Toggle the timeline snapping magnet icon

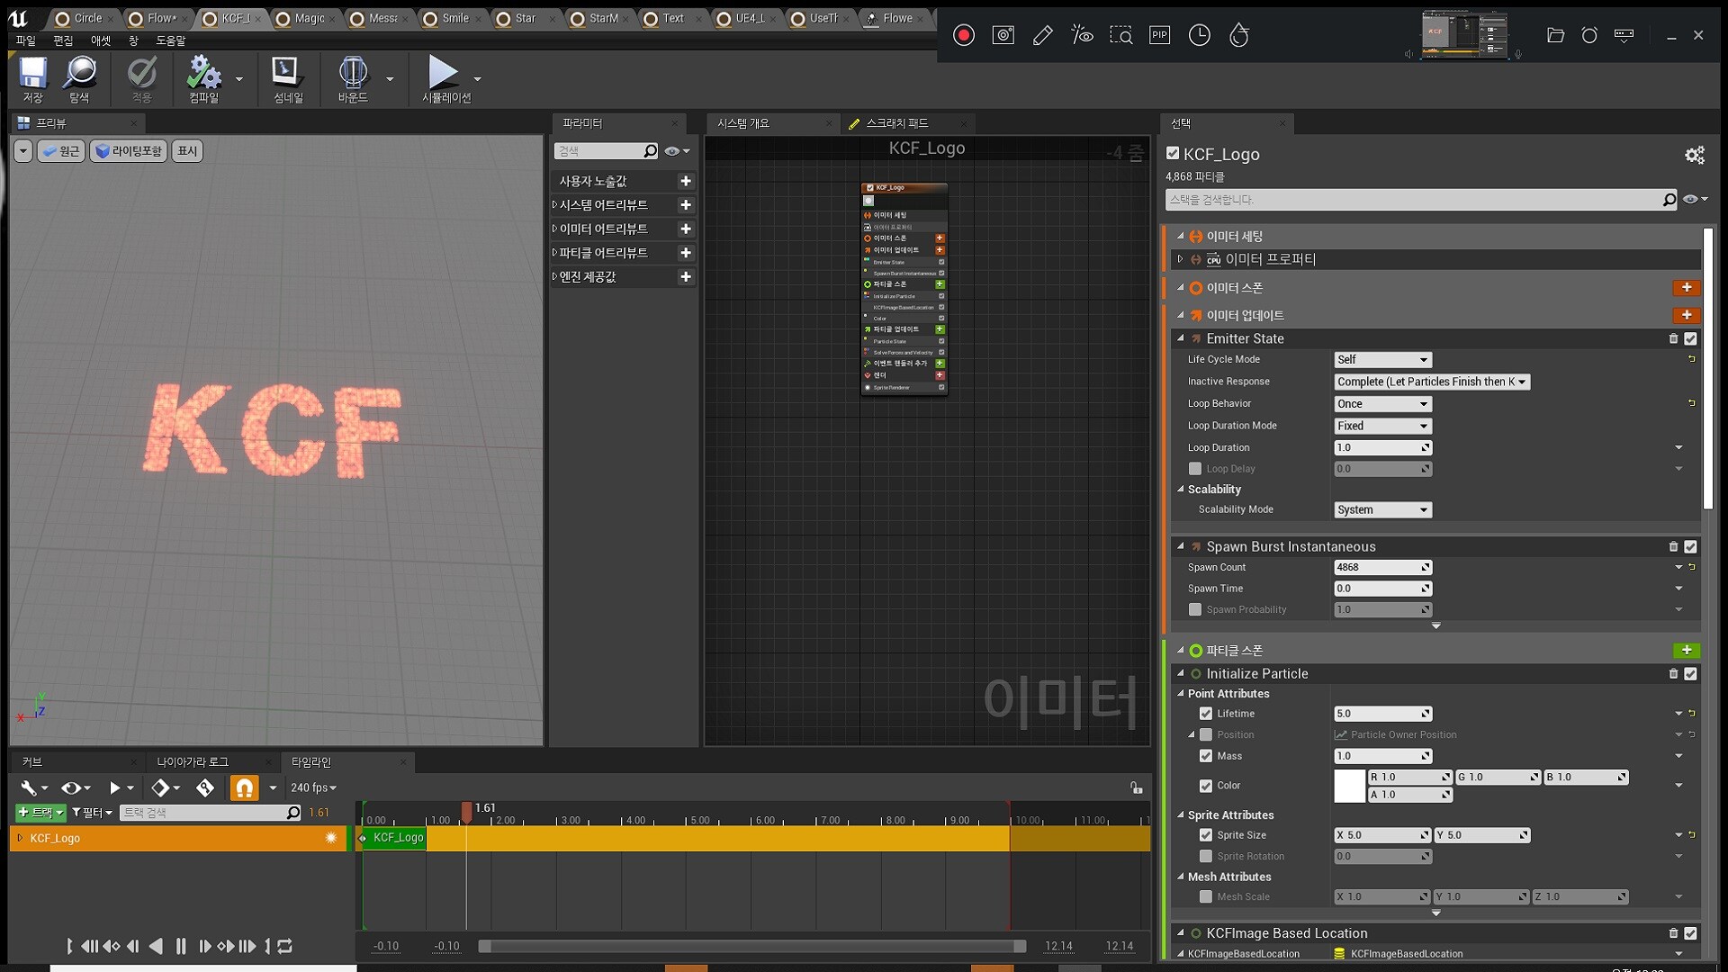244,788
